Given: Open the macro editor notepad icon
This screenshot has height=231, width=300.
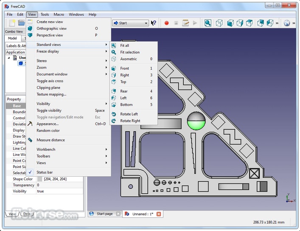Looking at the screenshot, I should pyautogui.click(x=185, y=23).
